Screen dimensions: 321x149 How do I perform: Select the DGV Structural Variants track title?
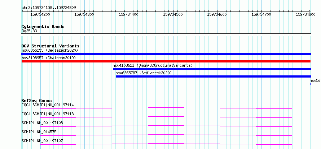point(50,46)
